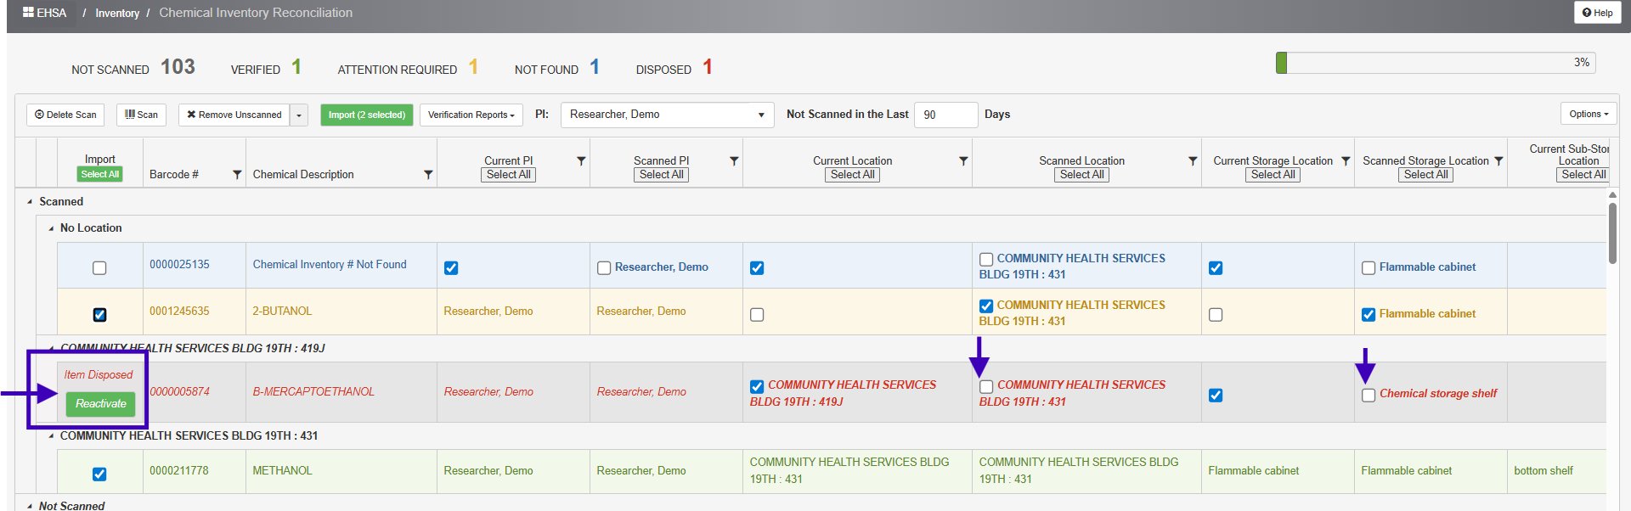Check Scanned Location 431 box for B-MERCAPTOETHANOL
The width and height of the screenshot is (1631, 511).
coord(986,387)
